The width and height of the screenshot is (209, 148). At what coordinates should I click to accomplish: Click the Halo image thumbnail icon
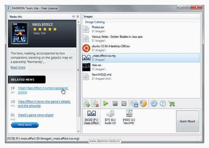(x=86, y=67)
